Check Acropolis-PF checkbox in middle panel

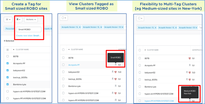click(63, 65)
